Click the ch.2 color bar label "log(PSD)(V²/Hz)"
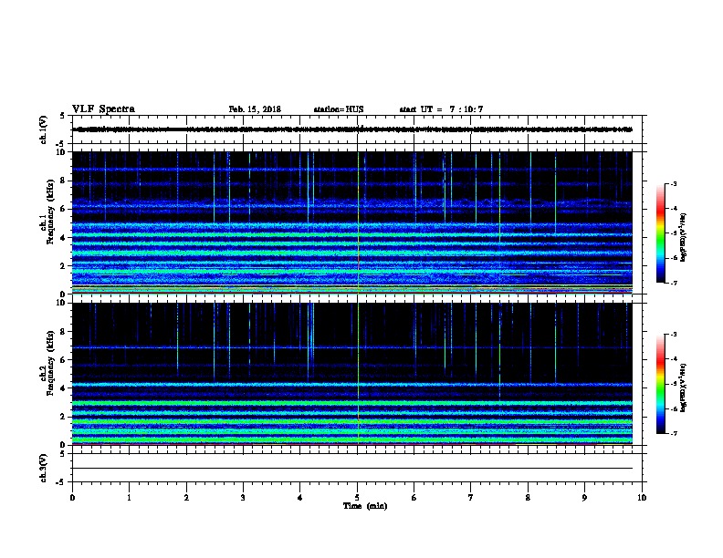 pyautogui.click(x=684, y=387)
